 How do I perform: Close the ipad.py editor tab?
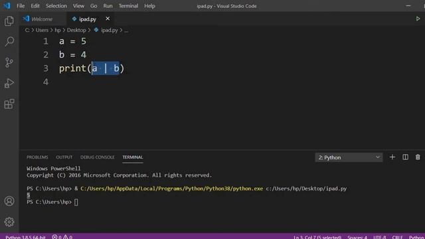point(108,19)
